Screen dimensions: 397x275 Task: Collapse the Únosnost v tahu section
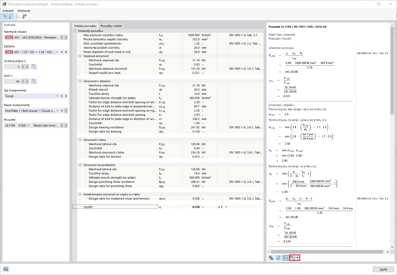tap(80, 140)
